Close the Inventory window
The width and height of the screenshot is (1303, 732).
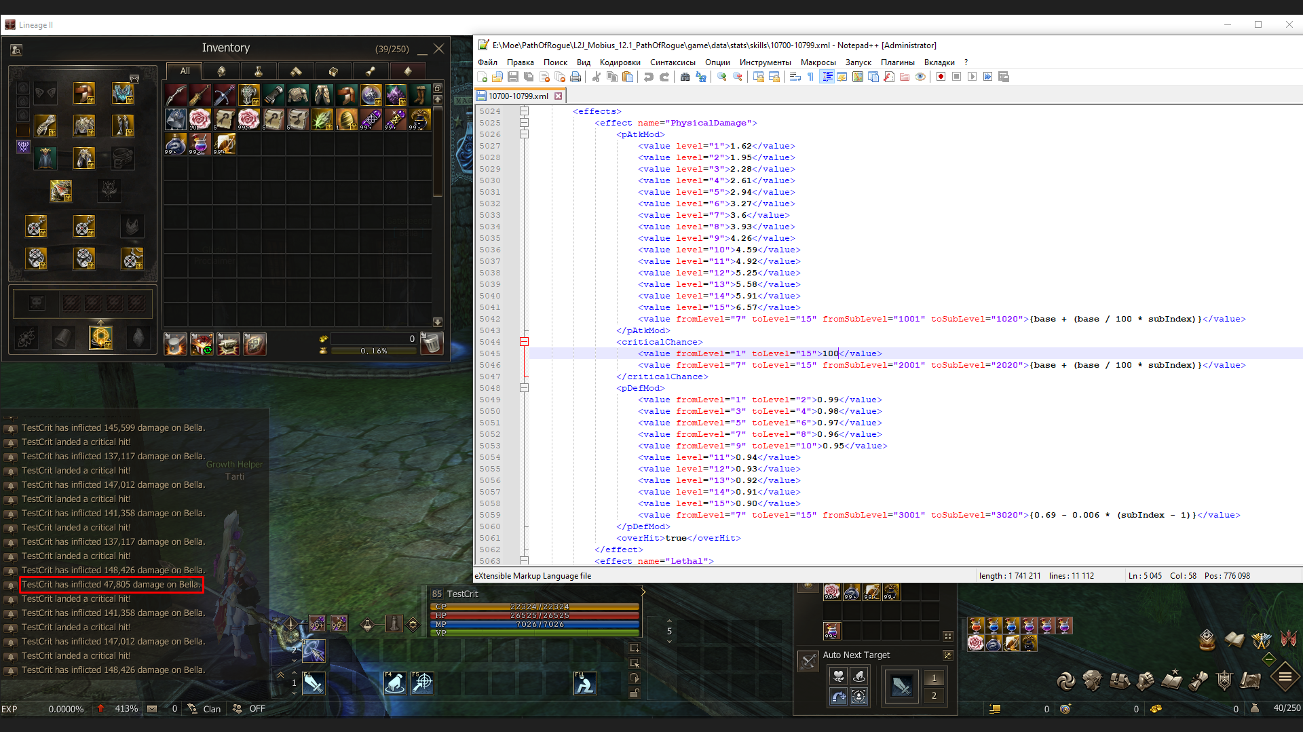tap(439, 49)
